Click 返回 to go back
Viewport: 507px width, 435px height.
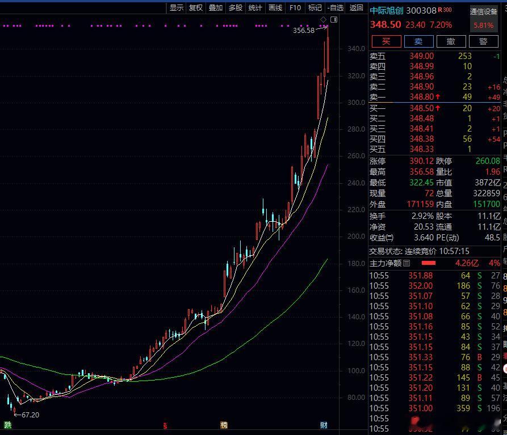(x=357, y=8)
